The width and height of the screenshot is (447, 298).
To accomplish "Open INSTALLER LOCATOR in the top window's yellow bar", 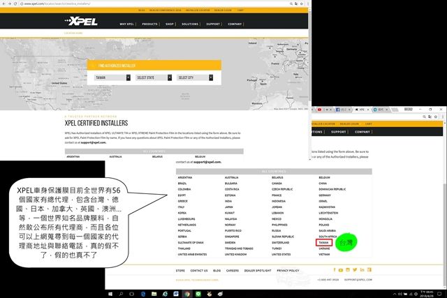I will (198, 10).
